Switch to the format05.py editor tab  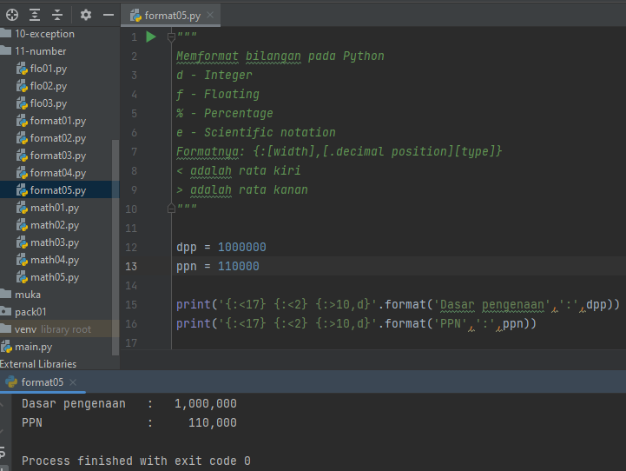[172, 16]
